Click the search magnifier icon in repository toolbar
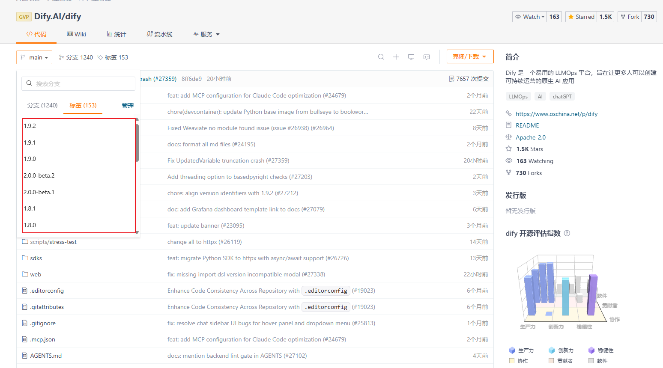Viewport: 663px width, 368px height. point(381,57)
